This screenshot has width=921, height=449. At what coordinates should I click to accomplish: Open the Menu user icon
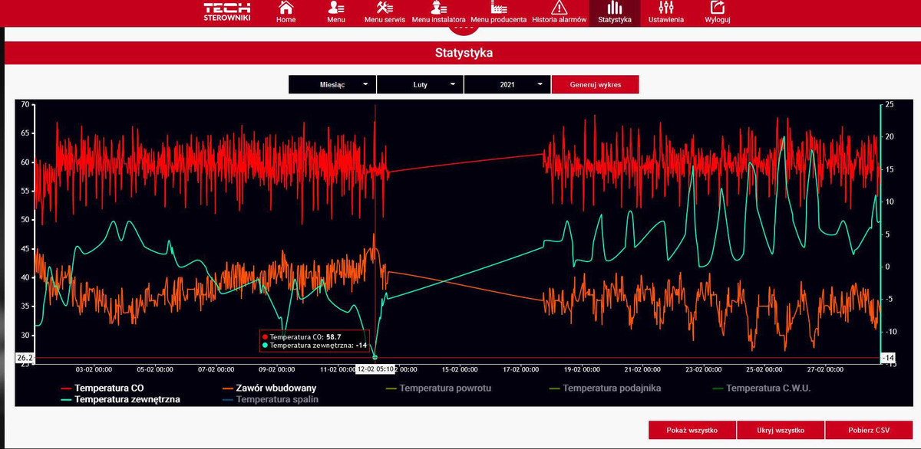(x=336, y=8)
